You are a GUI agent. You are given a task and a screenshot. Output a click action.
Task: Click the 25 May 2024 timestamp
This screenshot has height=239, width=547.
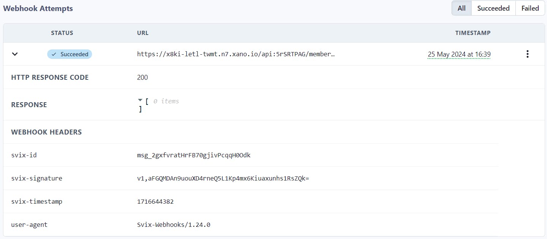[459, 54]
